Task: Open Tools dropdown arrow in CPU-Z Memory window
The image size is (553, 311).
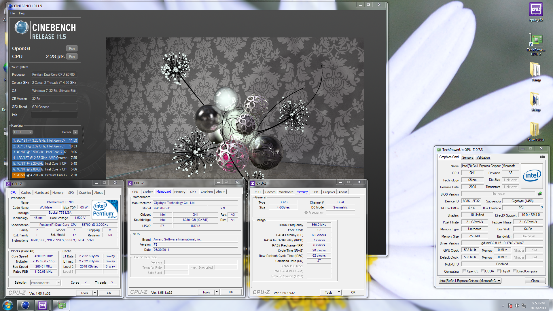Action: point(339,292)
